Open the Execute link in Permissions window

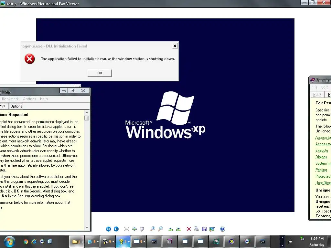[x=322, y=150]
